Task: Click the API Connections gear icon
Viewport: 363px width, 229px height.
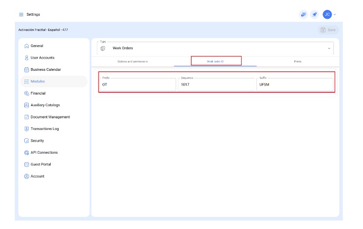Action: 26,152
